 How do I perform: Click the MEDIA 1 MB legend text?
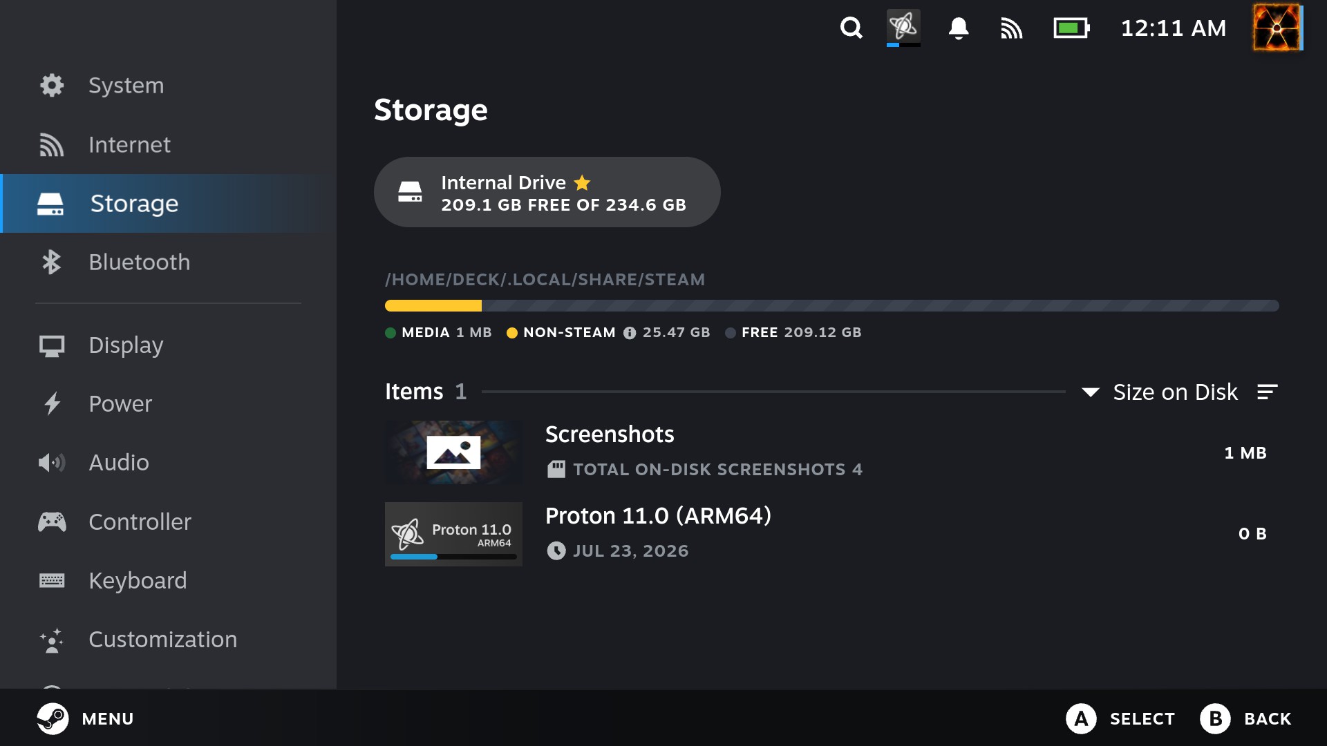[446, 333]
